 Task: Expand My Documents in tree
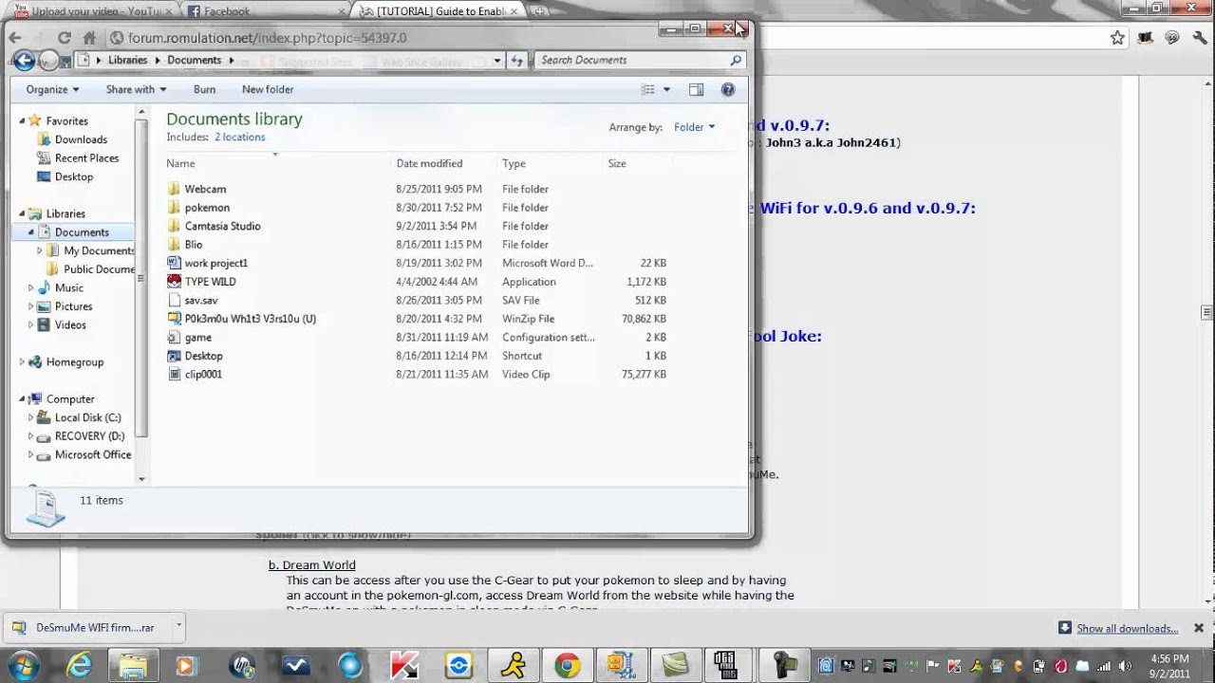point(40,250)
